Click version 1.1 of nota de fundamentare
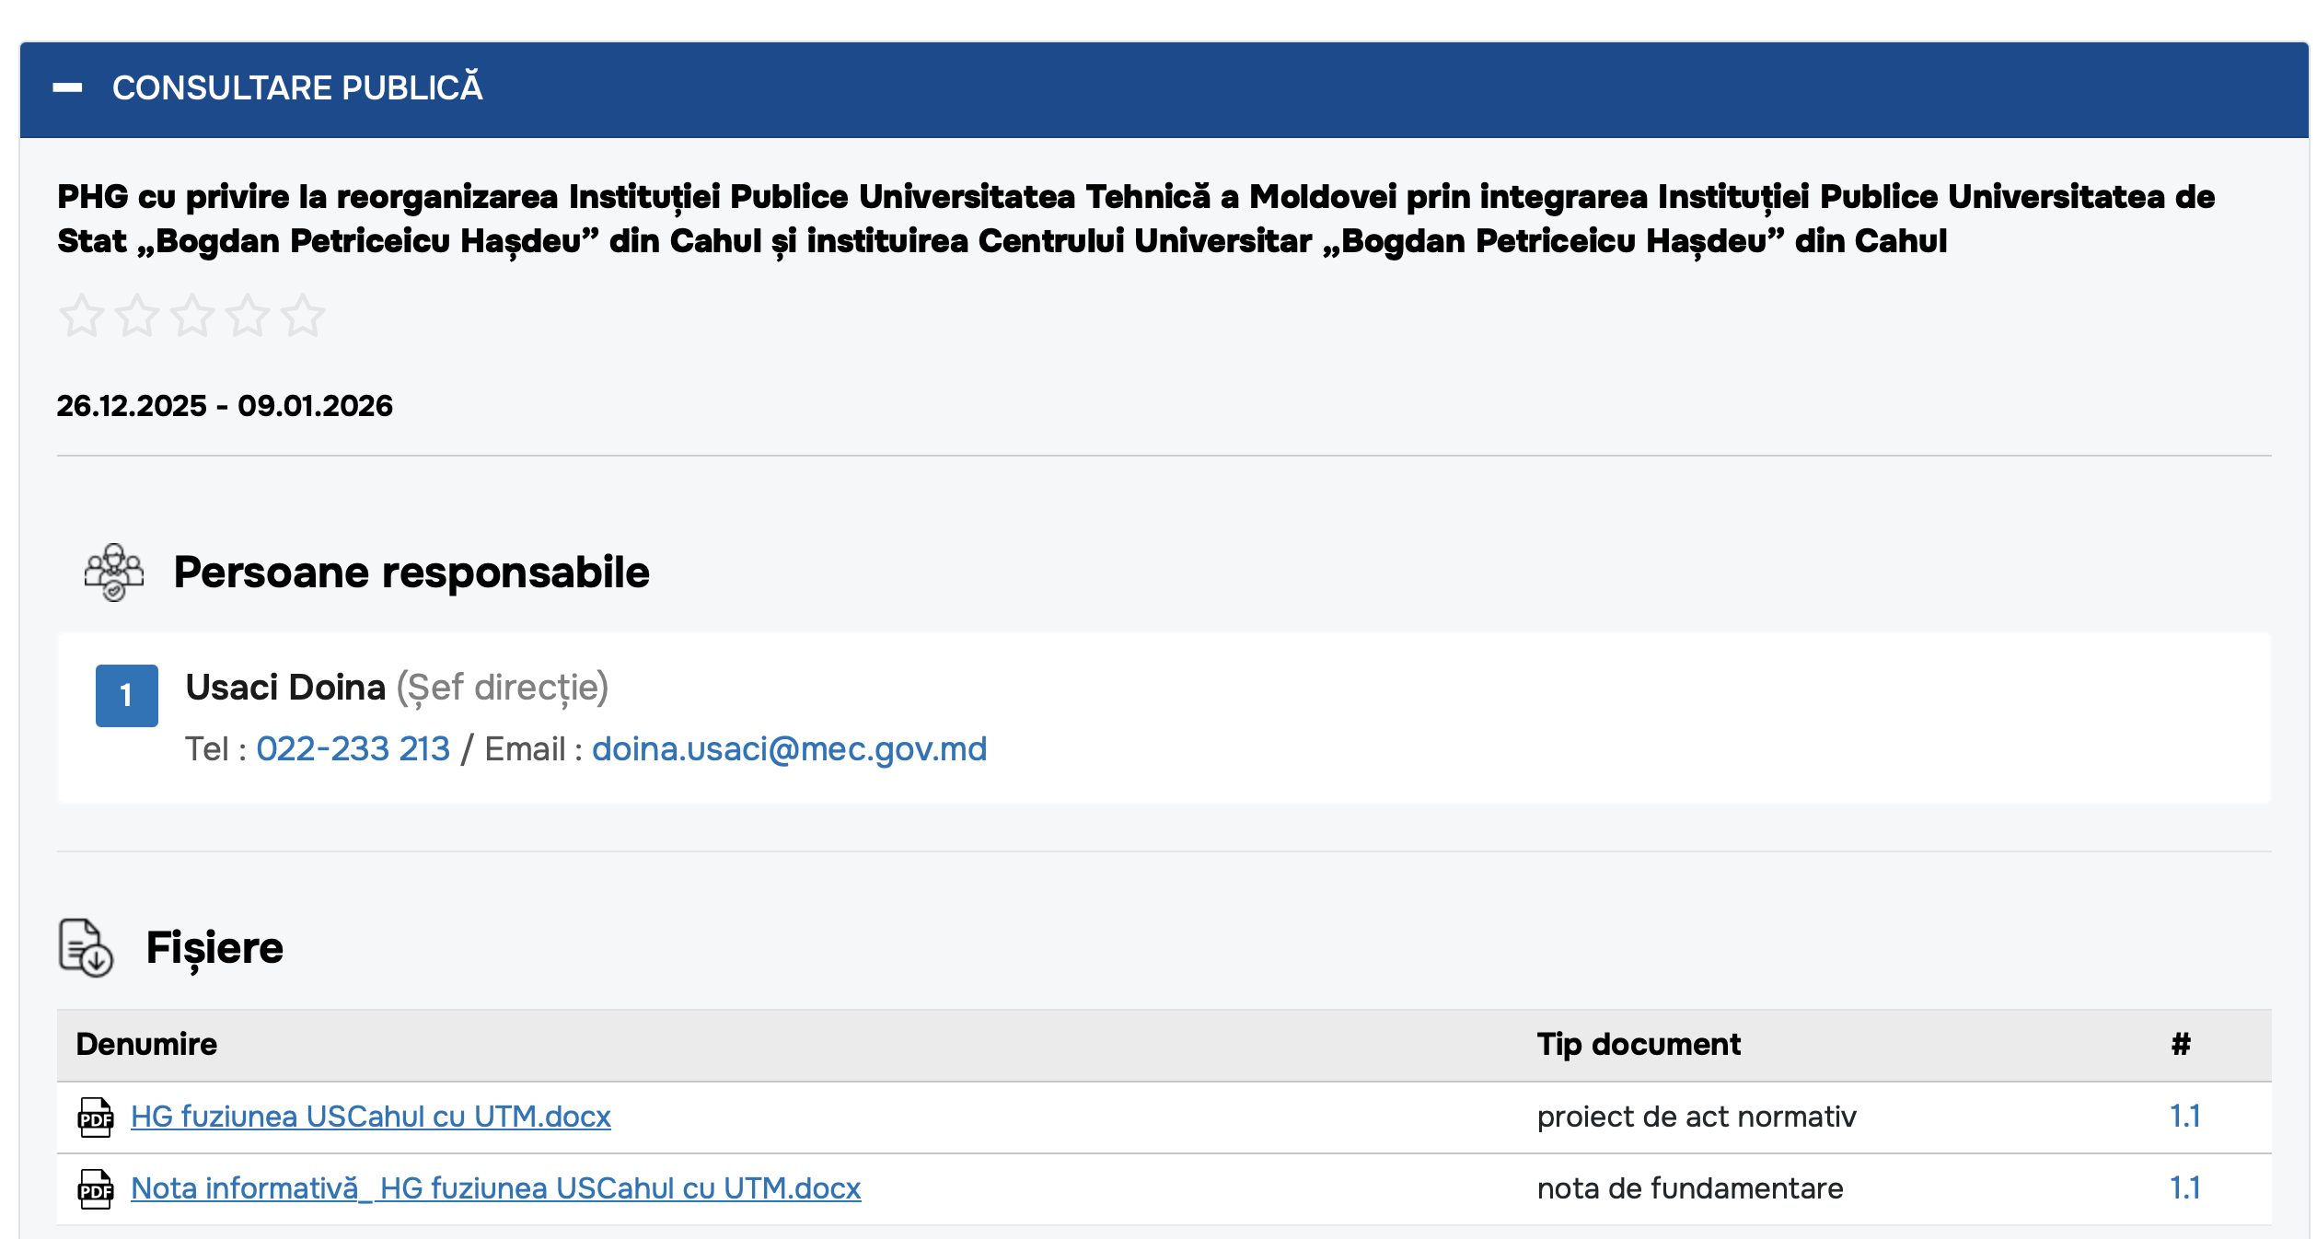 pyautogui.click(x=2184, y=1188)
